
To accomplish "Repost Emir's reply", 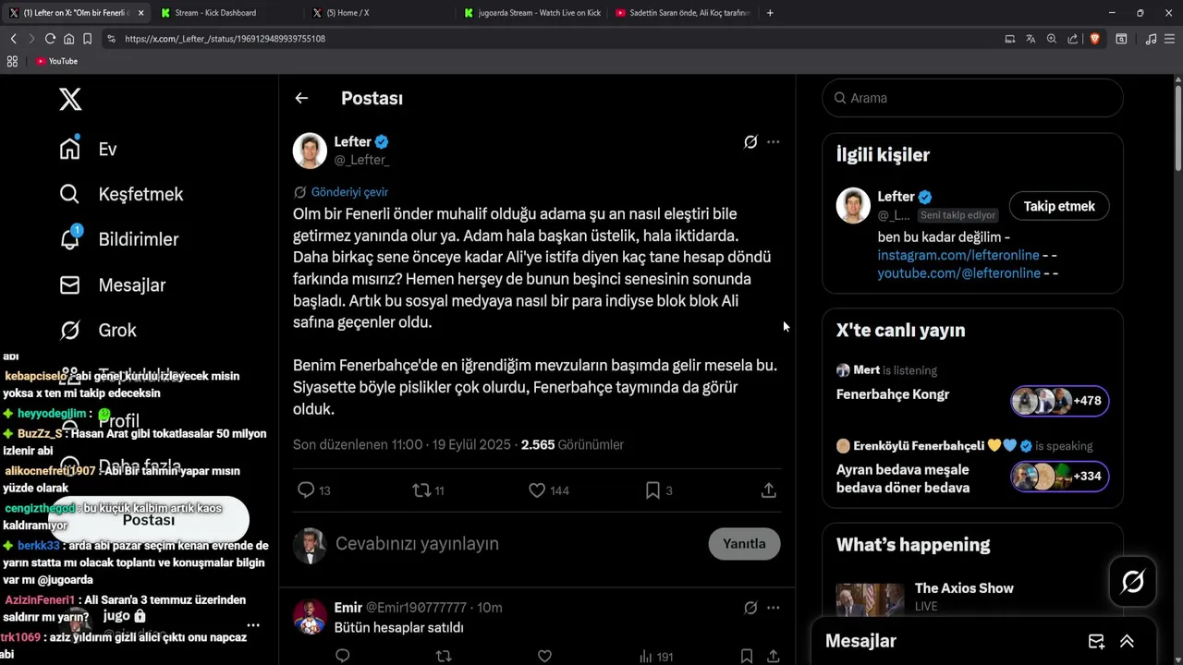I will click(x=444, y=657).
